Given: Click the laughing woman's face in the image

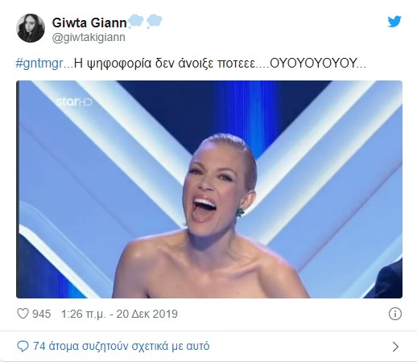Looking at the screenshot, I should 216,187.
